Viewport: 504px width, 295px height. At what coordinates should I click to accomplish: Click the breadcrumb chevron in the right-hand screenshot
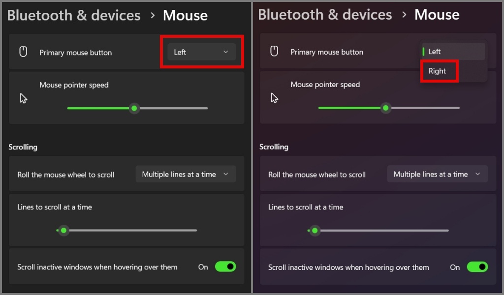404,15
